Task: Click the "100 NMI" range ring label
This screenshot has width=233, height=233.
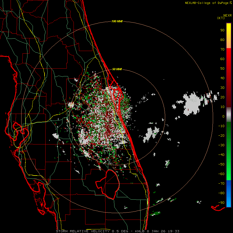Action: point(117,21)
